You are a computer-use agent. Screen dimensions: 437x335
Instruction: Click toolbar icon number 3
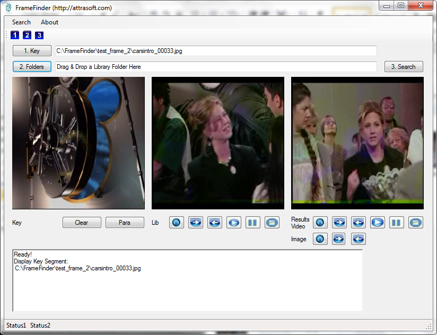(39, 35)
